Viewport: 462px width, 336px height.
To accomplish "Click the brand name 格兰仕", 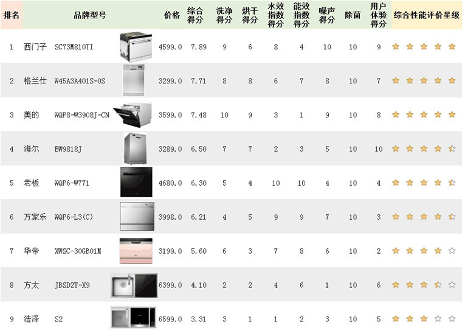I will pyautogui.click(x=35, y=81).
